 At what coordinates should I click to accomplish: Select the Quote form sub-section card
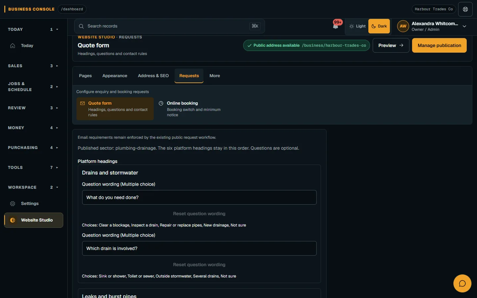click(x=115, y=109)
